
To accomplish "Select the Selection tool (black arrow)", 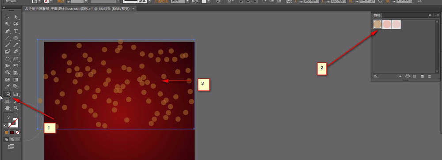I will tap(8, 17).
